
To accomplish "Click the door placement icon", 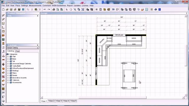I will point(3,43).
